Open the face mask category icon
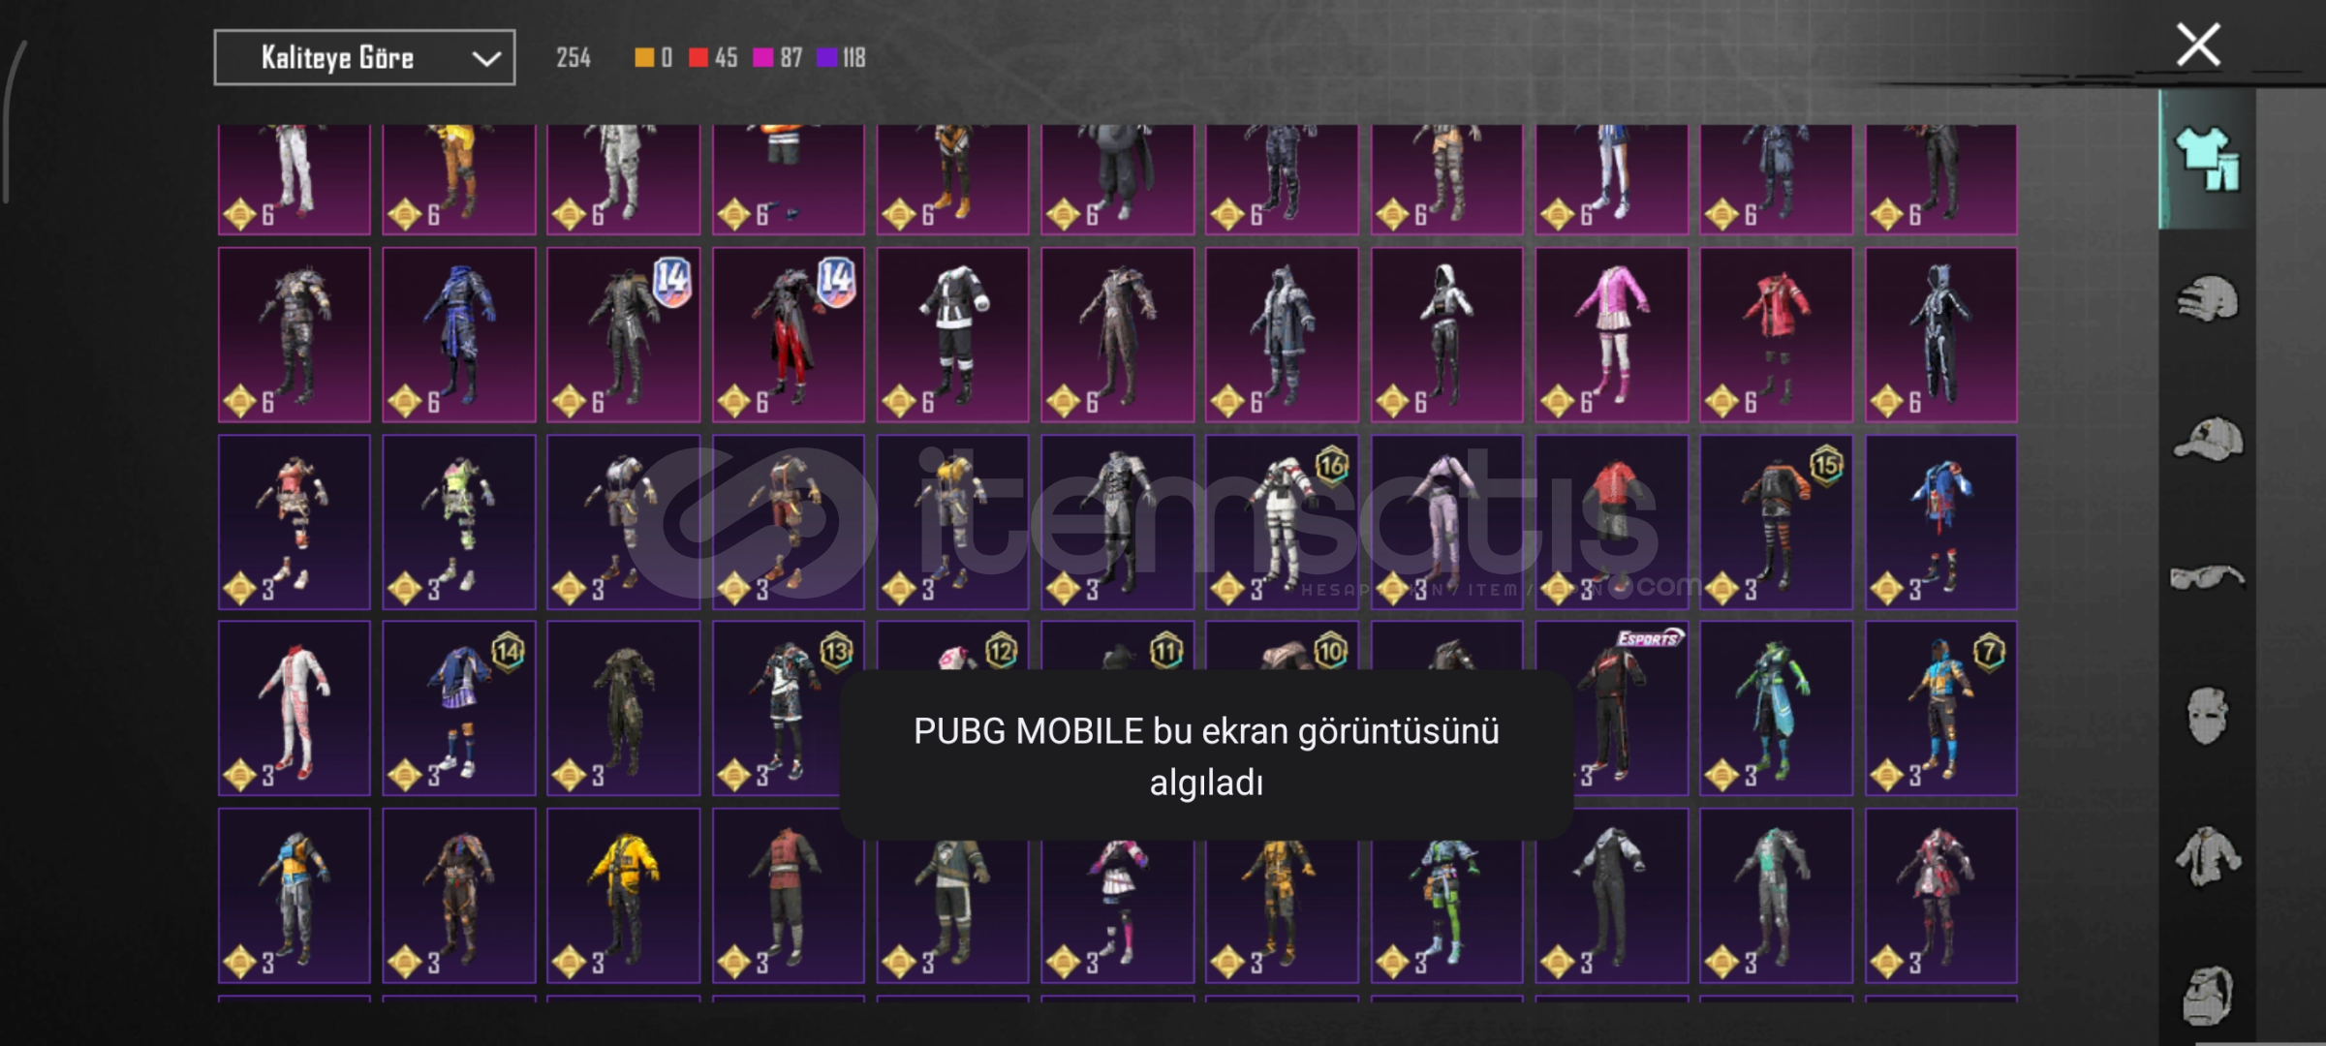This screenshot has height=1046, width=2326. [2207, 716]
